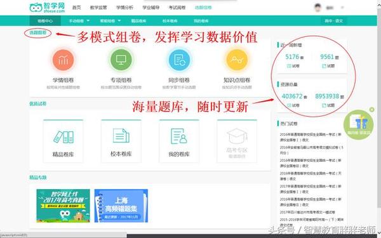Screen dimensions: 381x238
Task: Open the user account dropdown arrow
Action: (342, 8)
